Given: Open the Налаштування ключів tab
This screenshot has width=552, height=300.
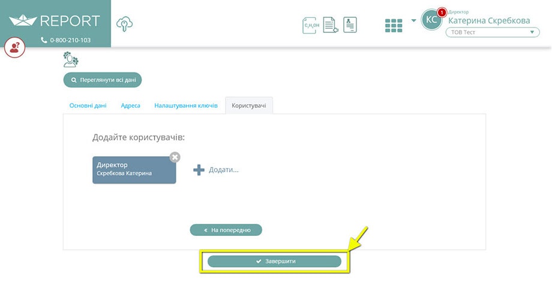Looking at the screenshot, I should [186, 105].
